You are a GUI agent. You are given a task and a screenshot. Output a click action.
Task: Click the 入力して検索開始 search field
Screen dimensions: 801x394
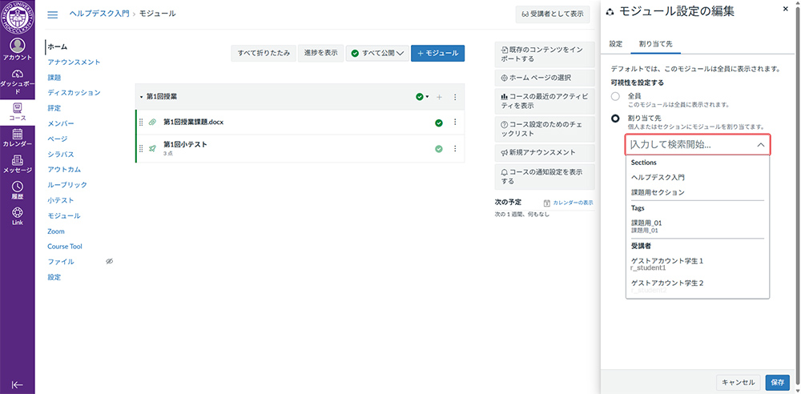click(689, 145)
